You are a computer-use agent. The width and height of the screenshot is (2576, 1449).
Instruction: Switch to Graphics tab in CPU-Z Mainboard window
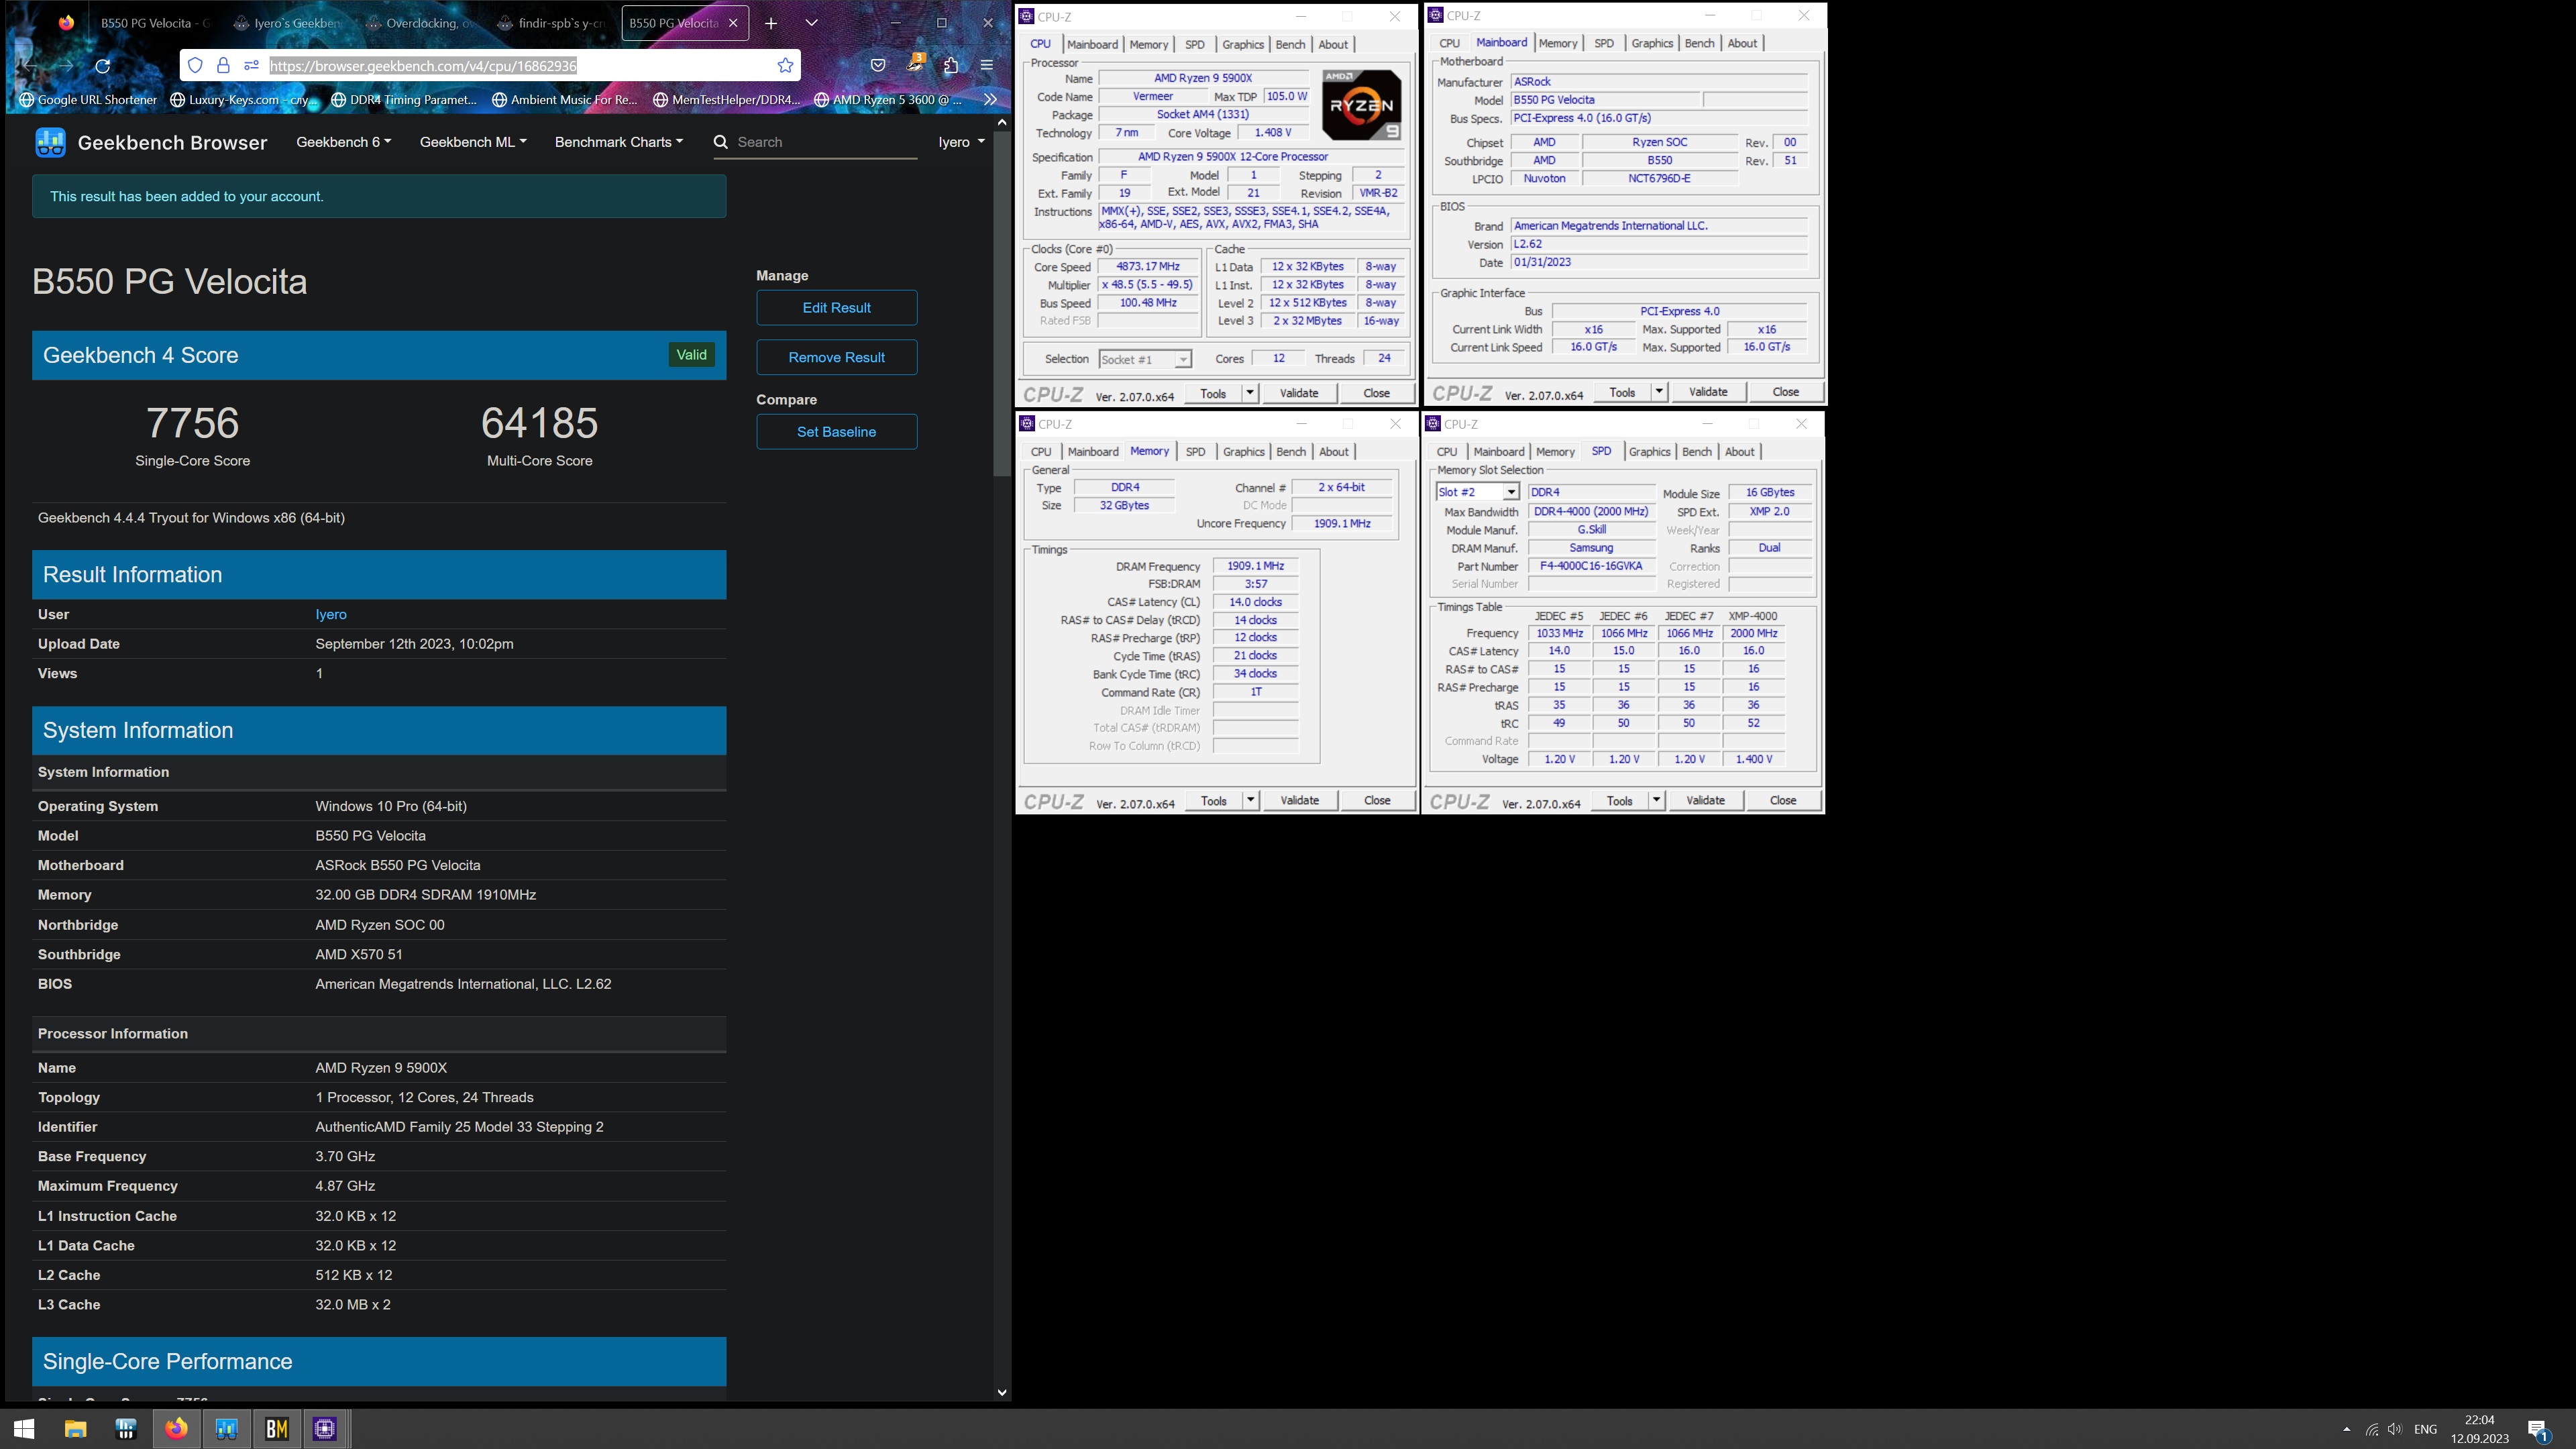1652,43
